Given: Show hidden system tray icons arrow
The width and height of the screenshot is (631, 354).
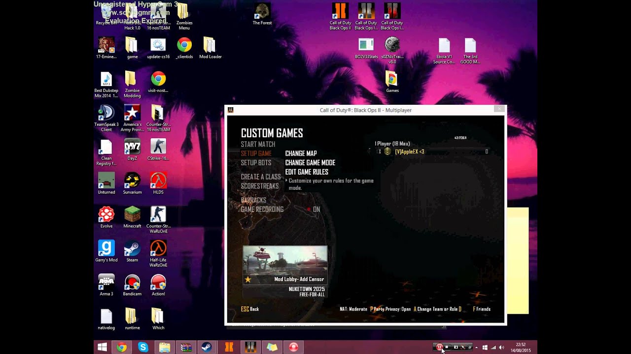Looking at the screenshot, I should (476, 348).
